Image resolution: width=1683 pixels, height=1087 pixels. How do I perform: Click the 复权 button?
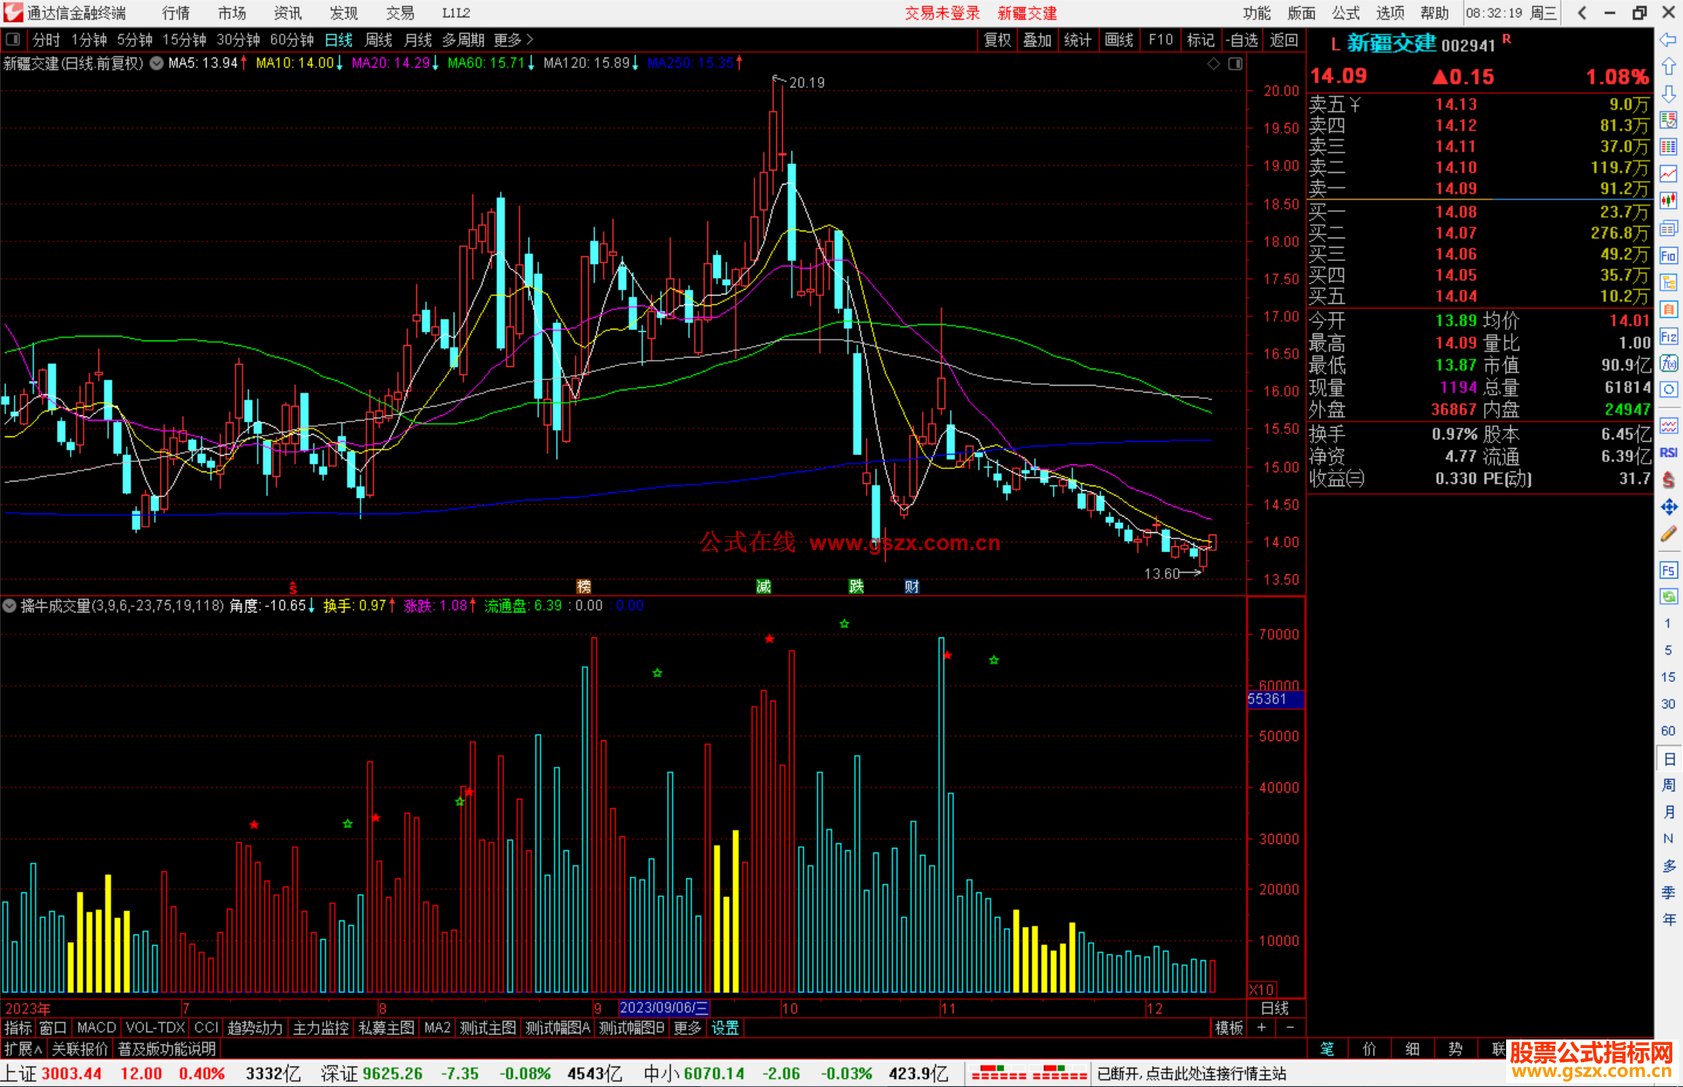(x=997, y=40)
